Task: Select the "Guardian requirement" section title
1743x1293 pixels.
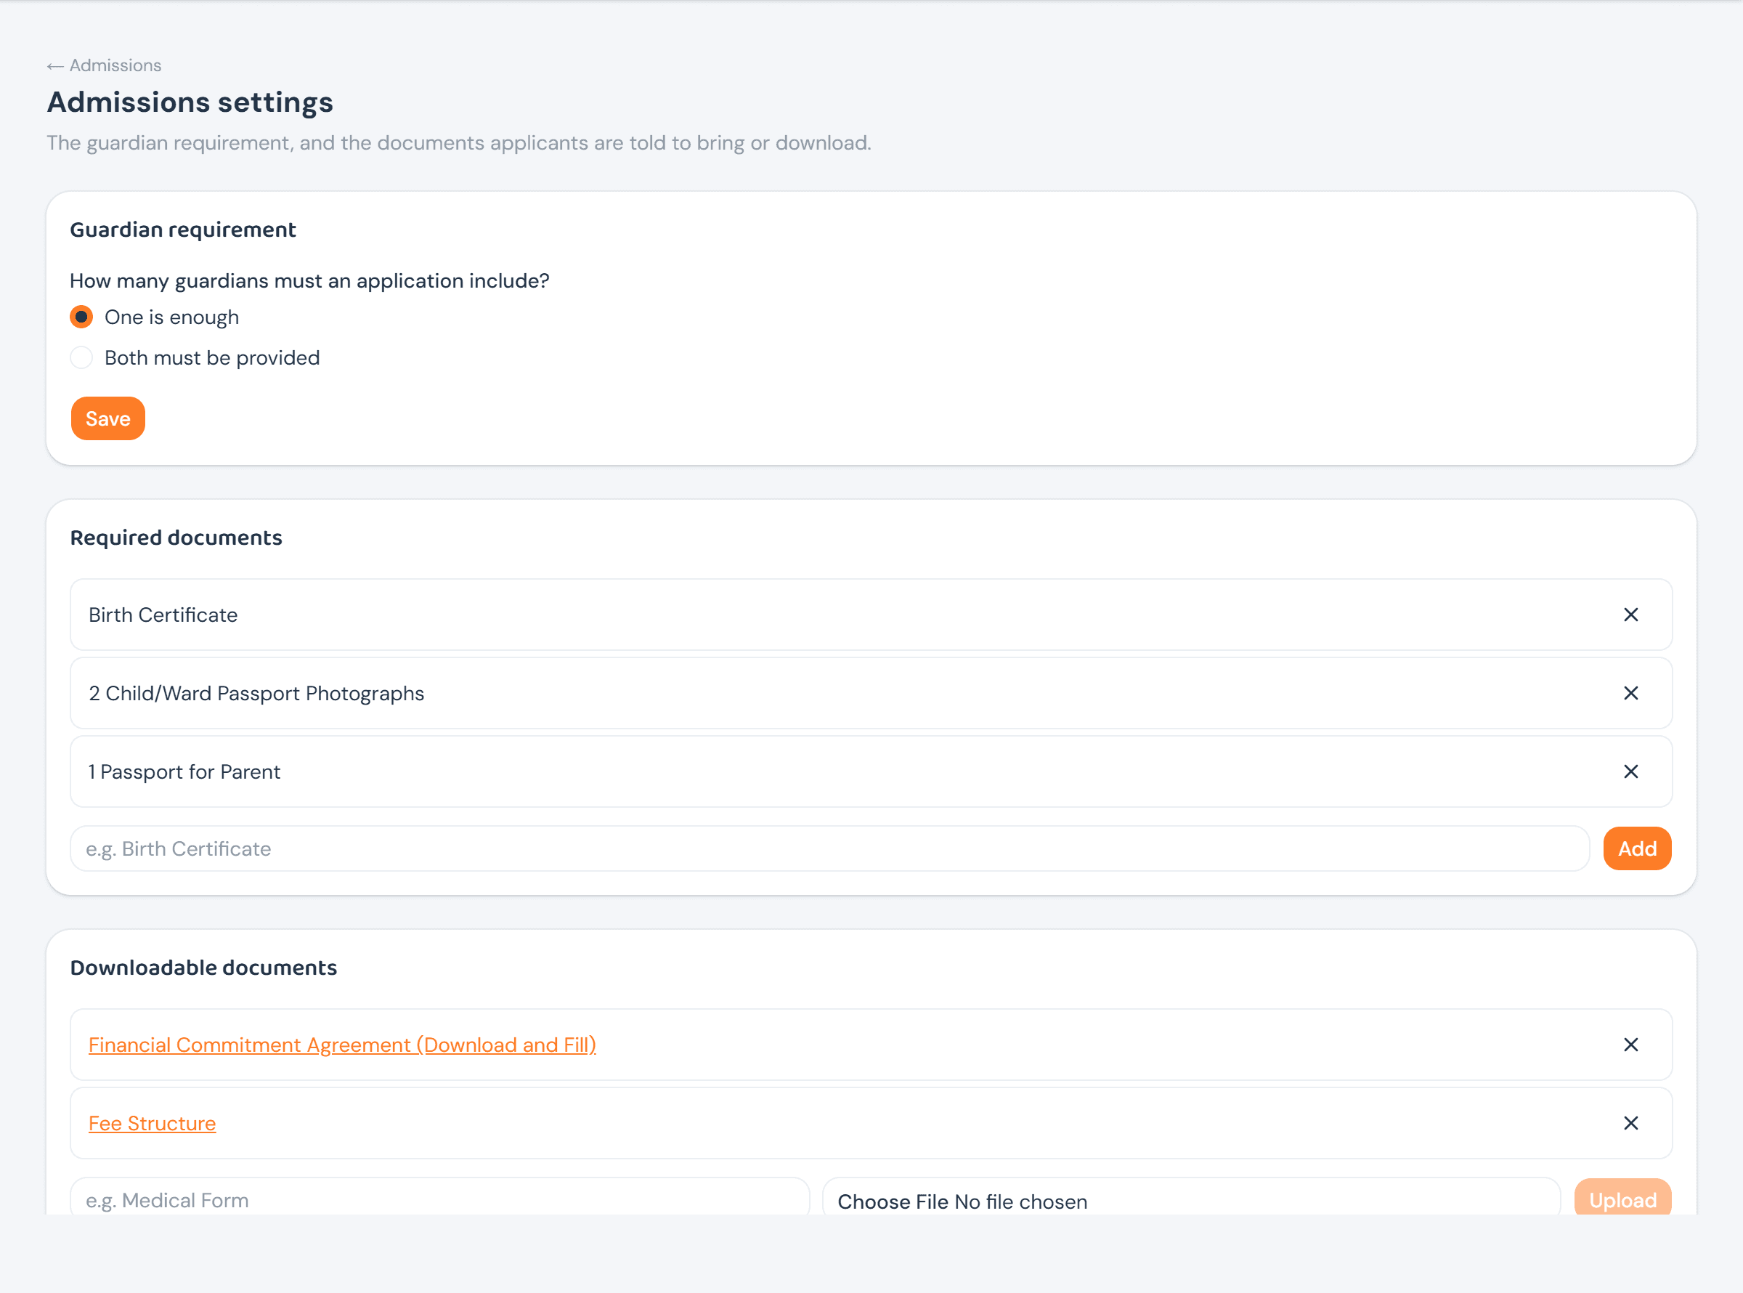Action: [183, 230]
